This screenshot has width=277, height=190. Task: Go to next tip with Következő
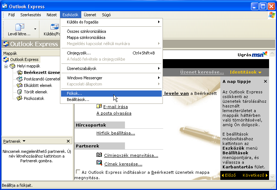click(255, 175)
